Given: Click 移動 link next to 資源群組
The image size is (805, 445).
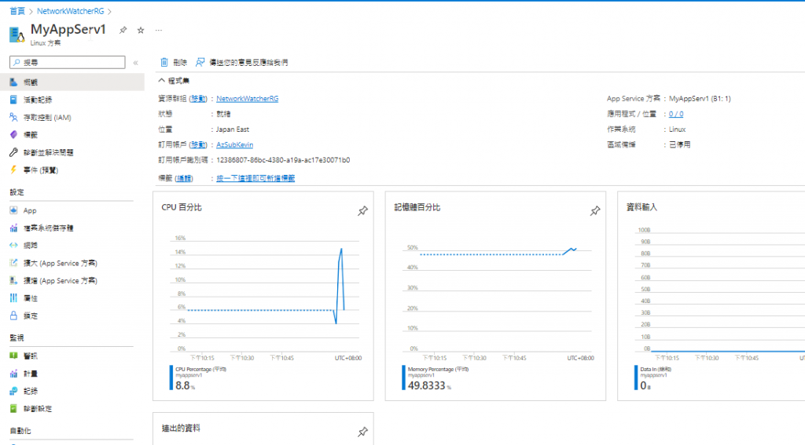Looking at the screenshot, I should click(198, 98).
